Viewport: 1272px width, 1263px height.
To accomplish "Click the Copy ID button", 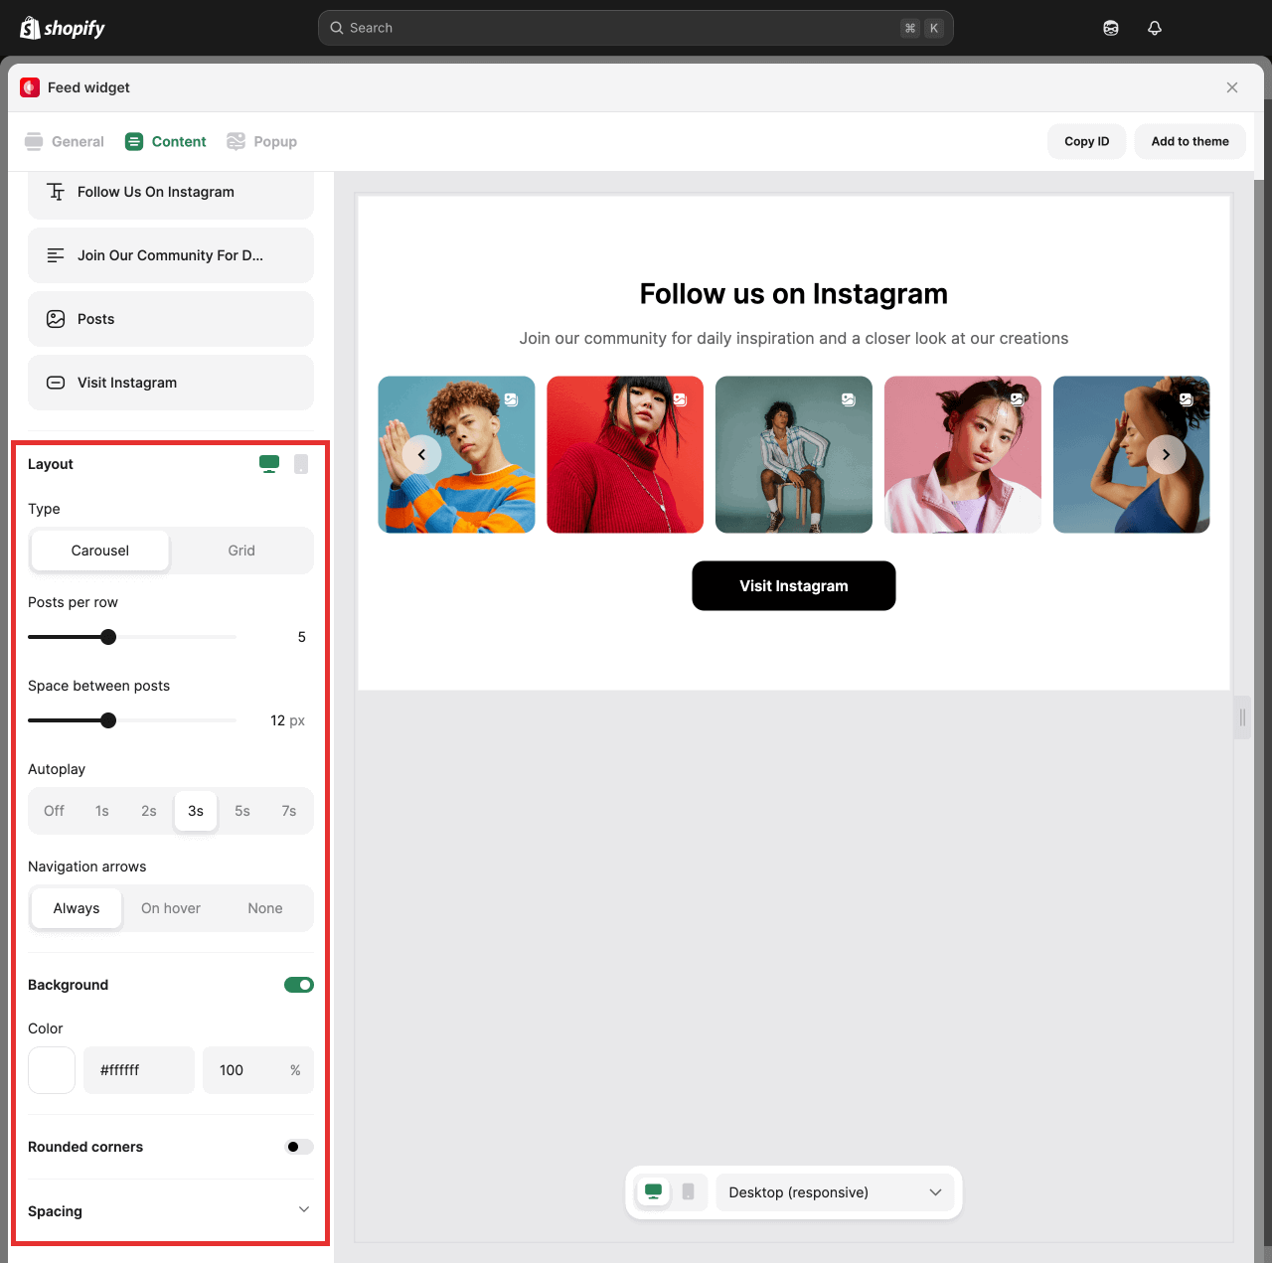I will coord(1086,142).
